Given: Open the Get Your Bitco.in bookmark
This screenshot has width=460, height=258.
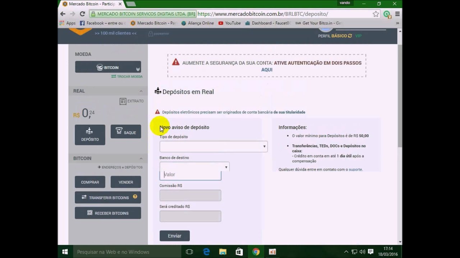Looking at the screenshot, I should [x=318, y=23].
